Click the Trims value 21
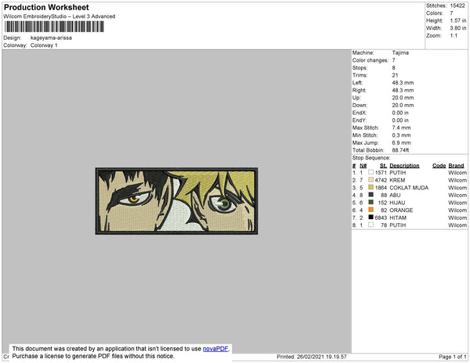Image resolution: width=470 pixels, height=363 pixels. [395, 75]
